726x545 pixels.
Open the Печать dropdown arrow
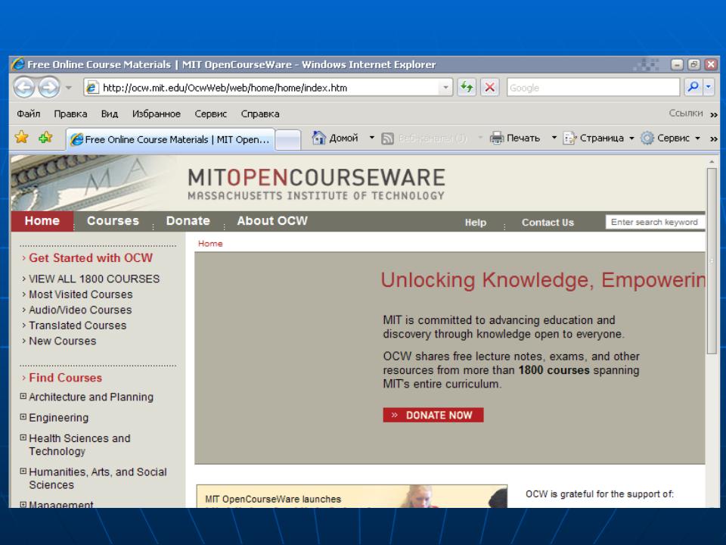554,138
